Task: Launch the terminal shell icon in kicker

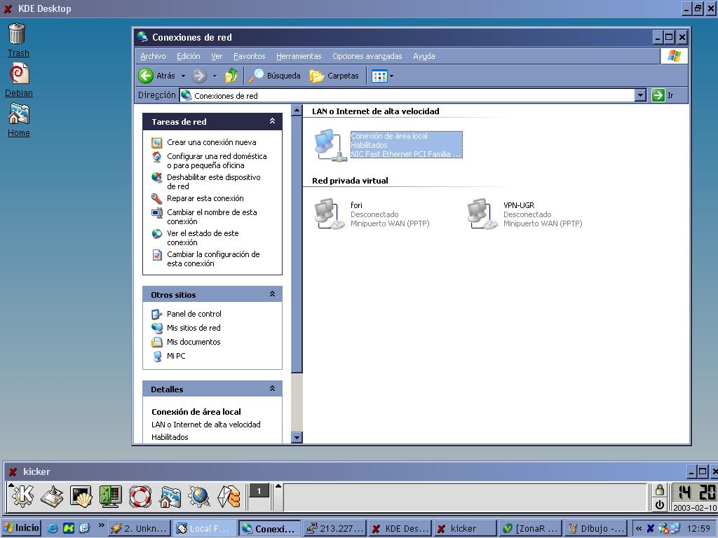Action: tap(81, 496)
